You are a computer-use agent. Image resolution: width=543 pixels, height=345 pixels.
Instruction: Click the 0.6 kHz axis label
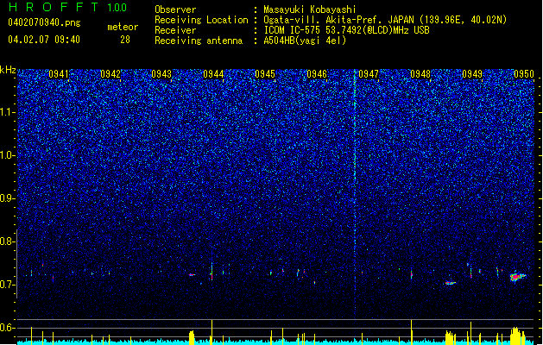[x=7, y=328]
